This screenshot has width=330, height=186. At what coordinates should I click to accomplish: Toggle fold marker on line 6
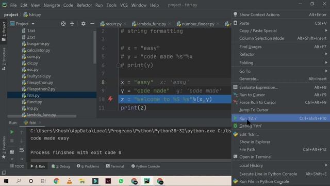point(118,65)
